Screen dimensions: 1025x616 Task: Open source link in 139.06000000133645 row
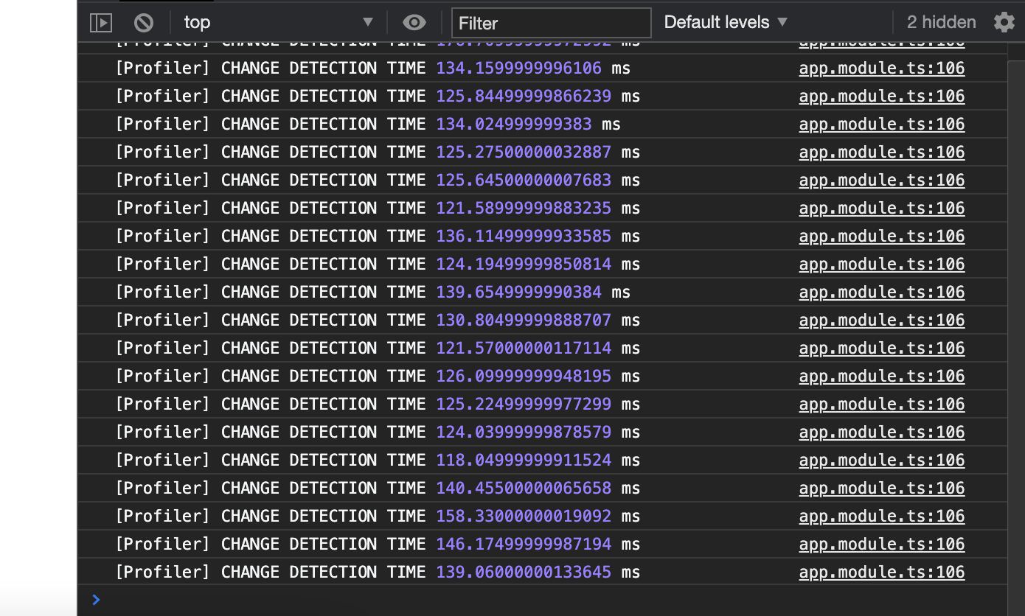point(882,573)
